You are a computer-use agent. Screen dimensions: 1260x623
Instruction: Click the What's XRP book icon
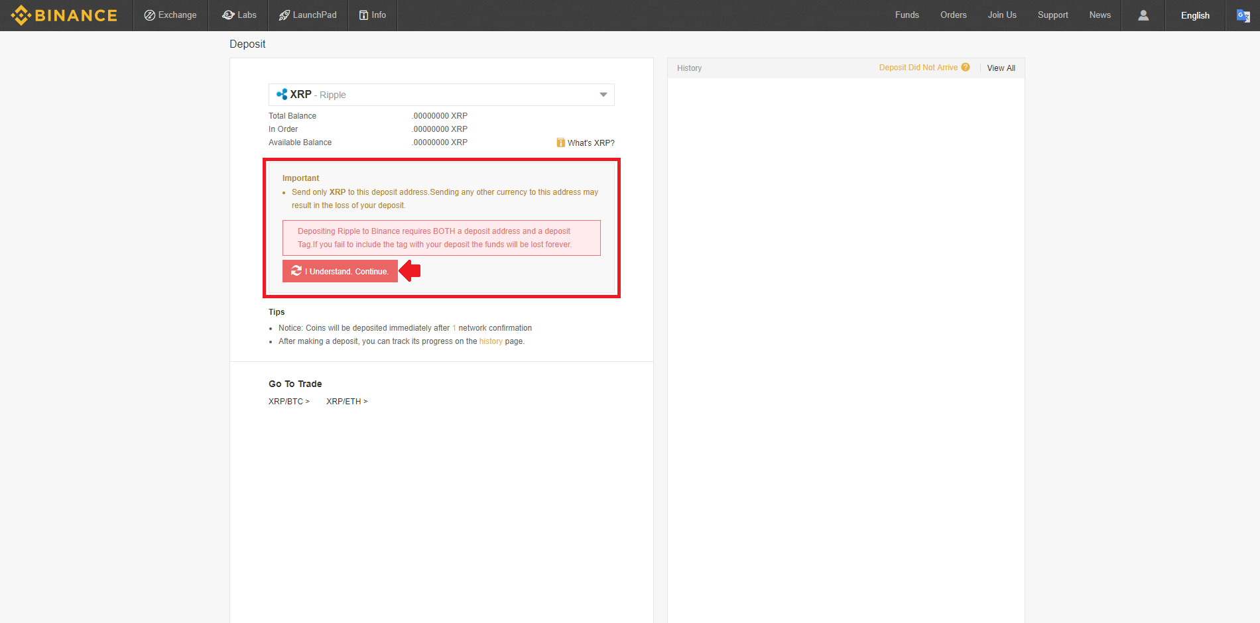click(x=561, y=142)
